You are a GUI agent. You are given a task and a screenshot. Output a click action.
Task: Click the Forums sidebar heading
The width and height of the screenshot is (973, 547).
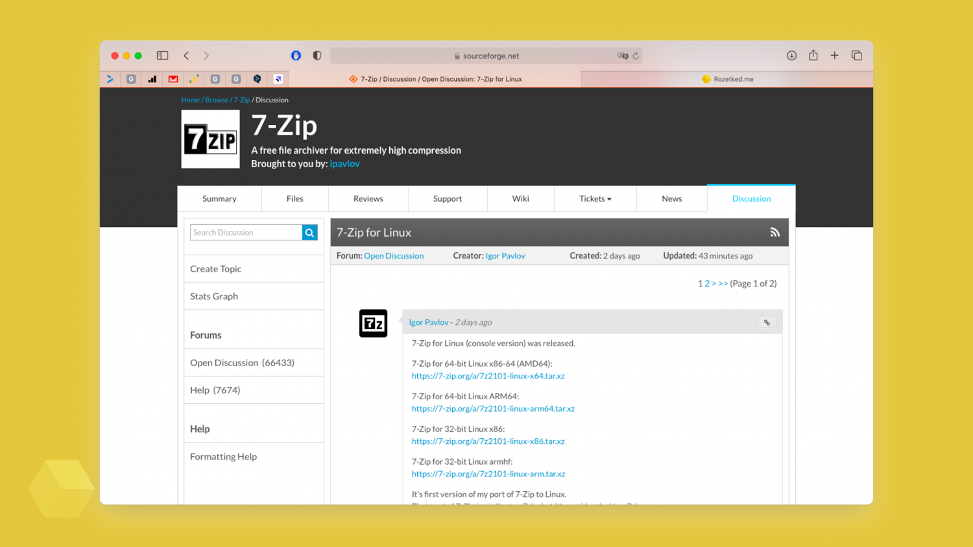[206, 335]
